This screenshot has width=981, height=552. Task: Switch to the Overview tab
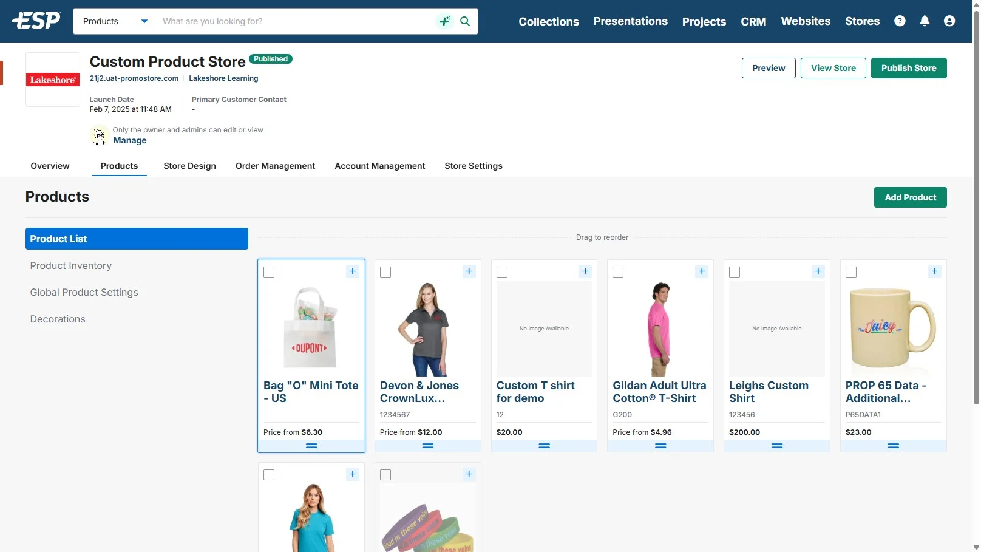(x=50, y=166)
